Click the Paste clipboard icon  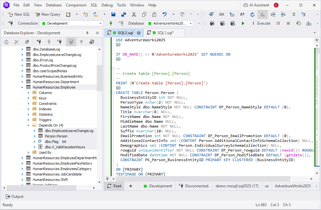pyautogui.click(x=154, y=14)
